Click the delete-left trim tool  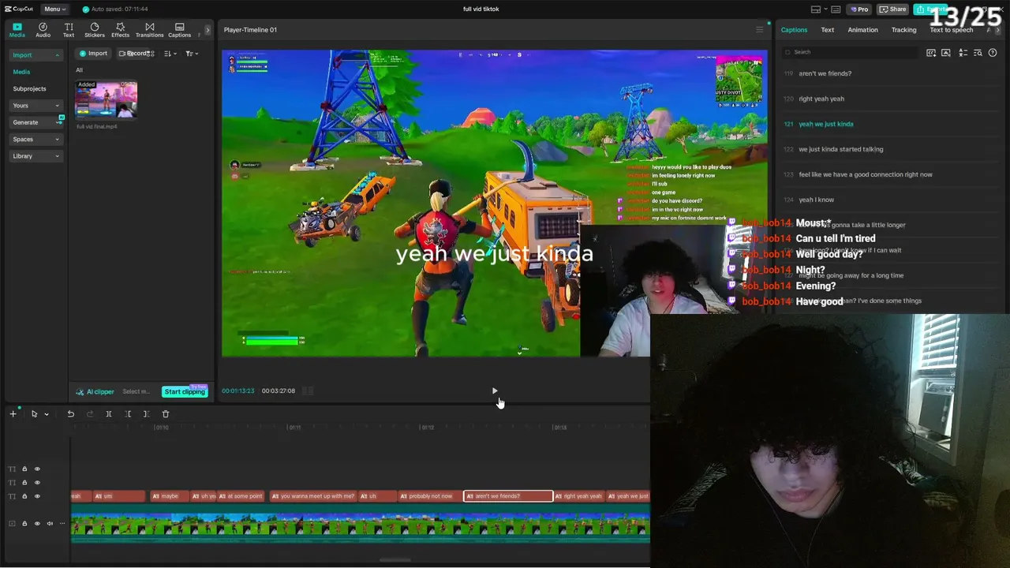pyautogui.click(x=128, y=414)
